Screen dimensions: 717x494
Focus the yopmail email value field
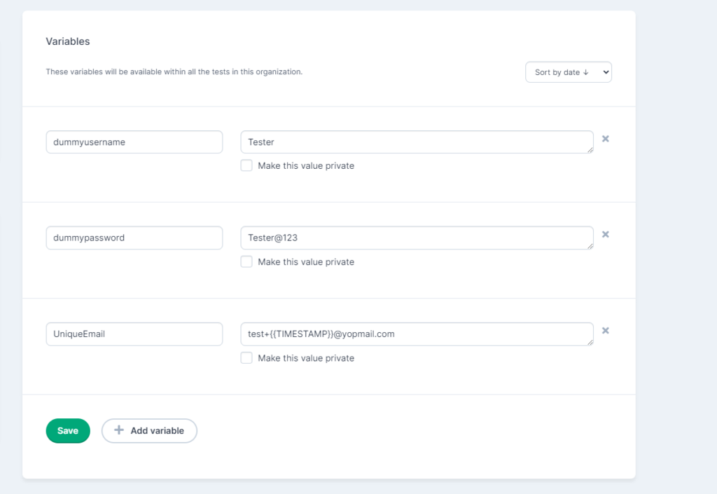417,334
